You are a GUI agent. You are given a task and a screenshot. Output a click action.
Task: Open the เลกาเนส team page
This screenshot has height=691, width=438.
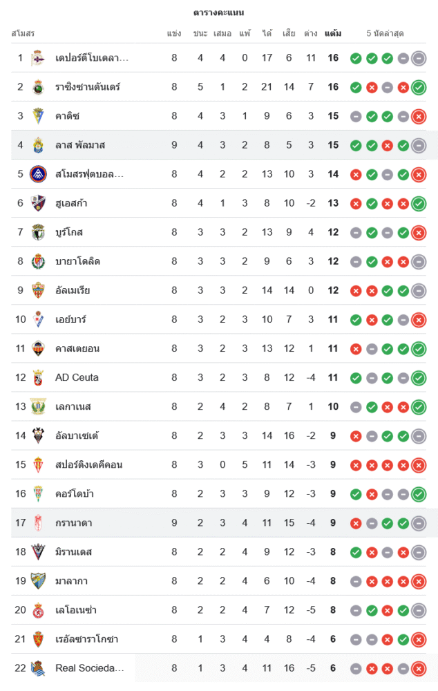pos(73,406)
